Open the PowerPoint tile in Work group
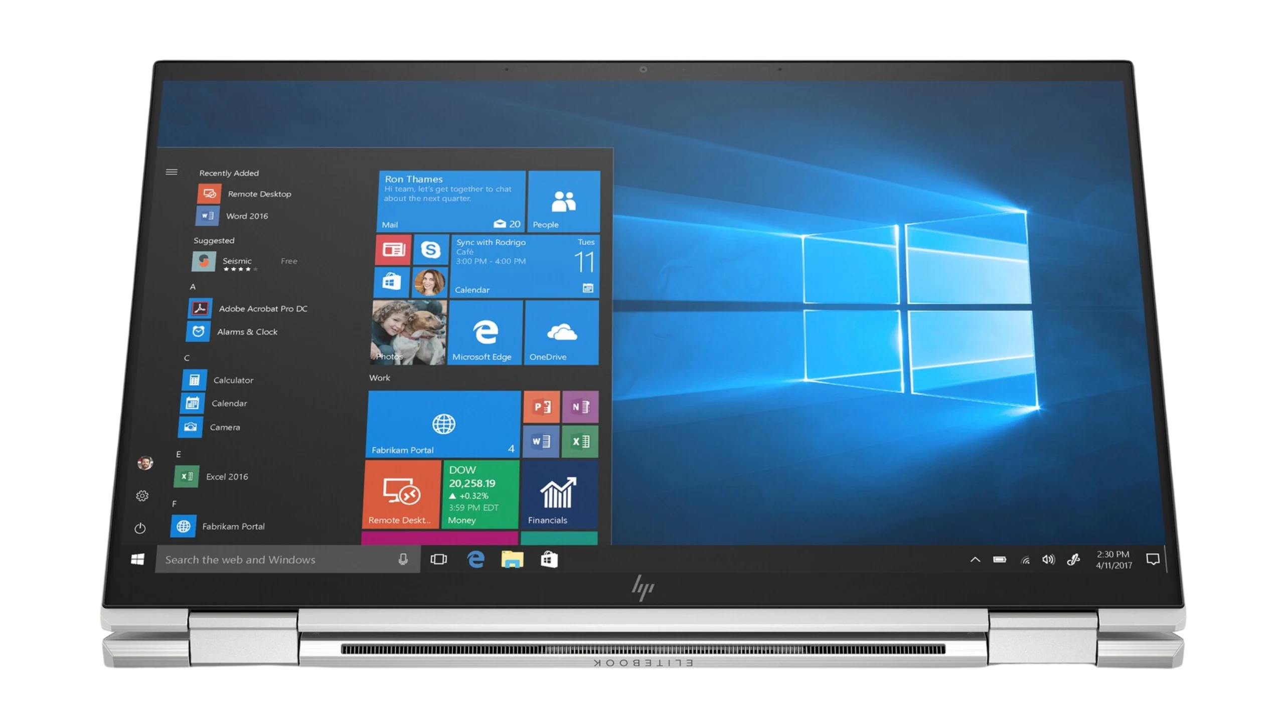The height and width of the screenshot is (722, 1284). (542, 407)
